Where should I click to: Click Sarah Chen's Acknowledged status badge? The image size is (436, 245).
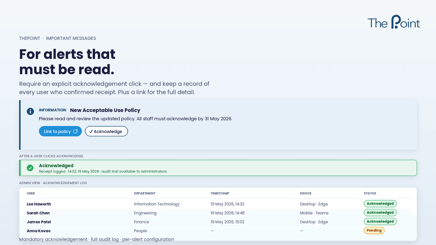coord(380,212)
